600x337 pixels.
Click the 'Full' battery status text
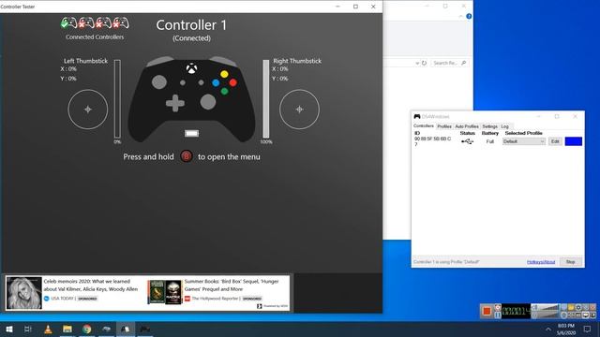[489, 141]
